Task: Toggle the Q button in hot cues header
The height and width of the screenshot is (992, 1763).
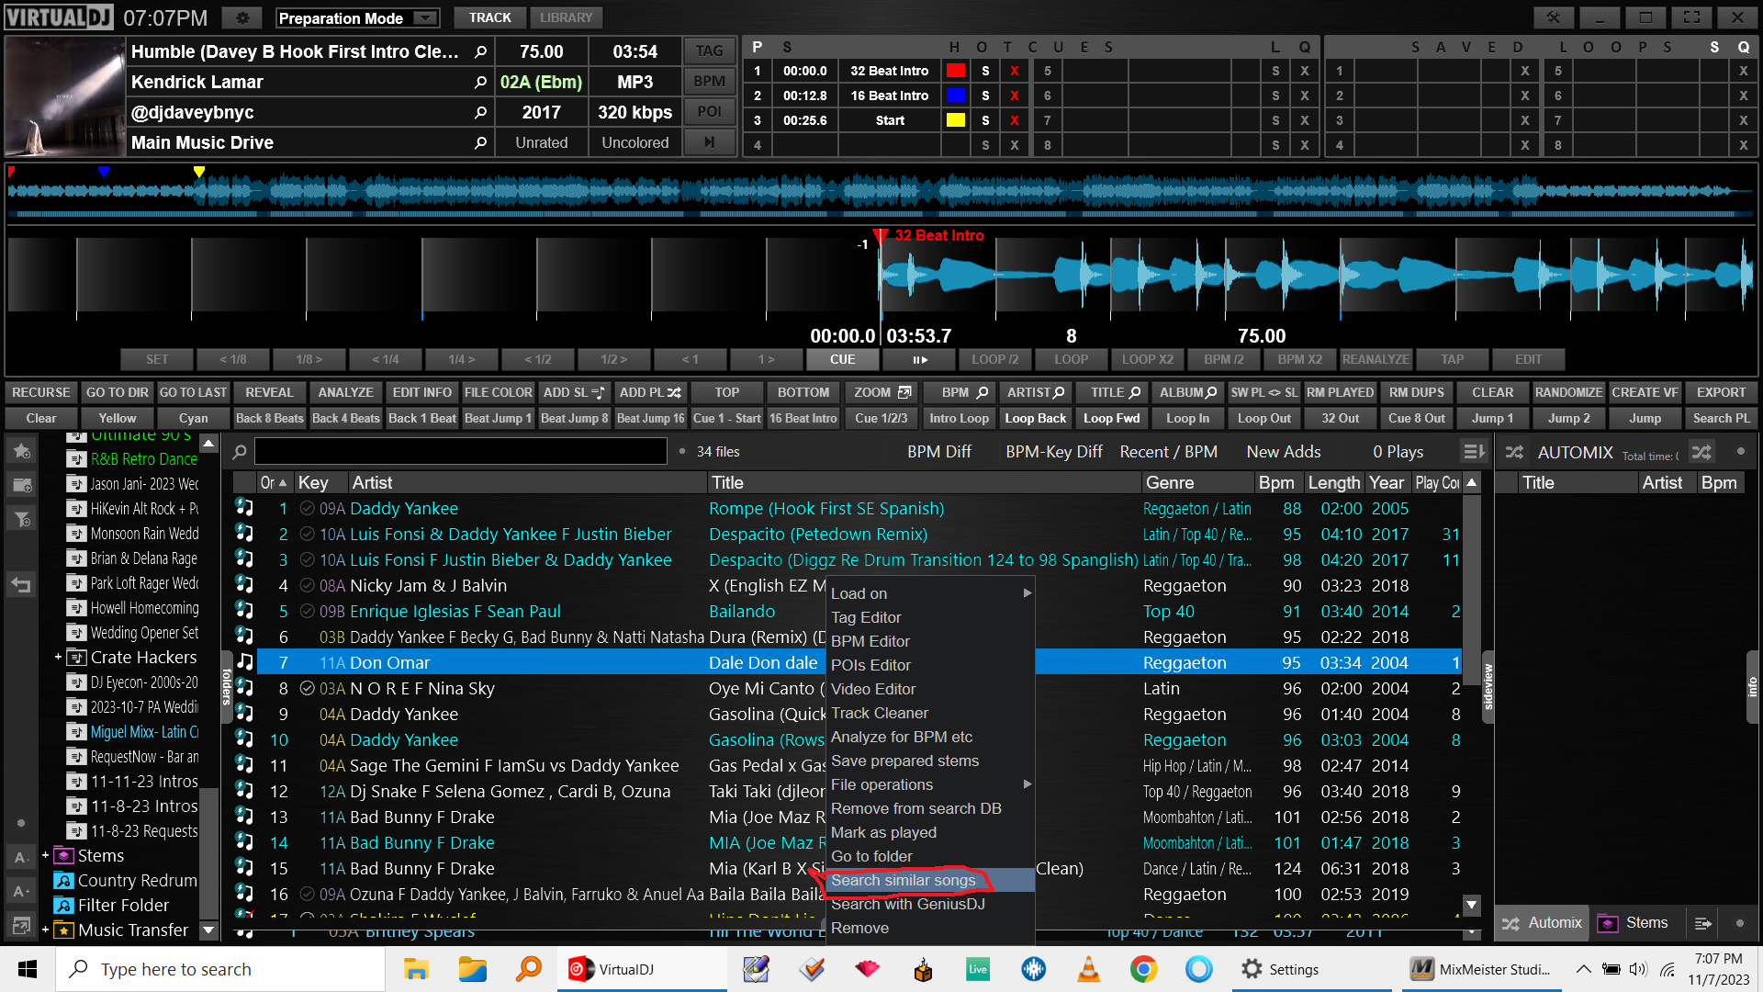Action: coord(1304,47)
